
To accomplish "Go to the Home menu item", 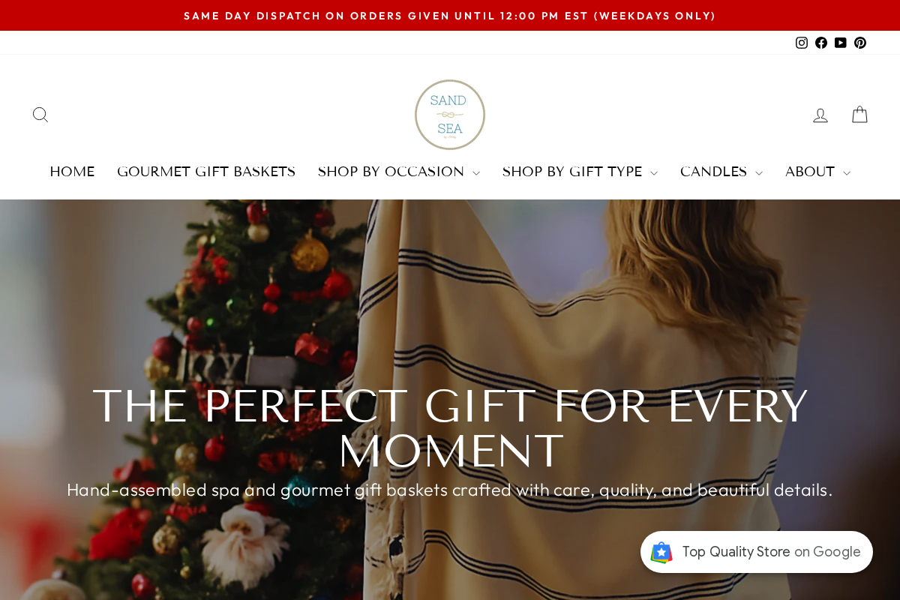I will (x=72, y=172).
